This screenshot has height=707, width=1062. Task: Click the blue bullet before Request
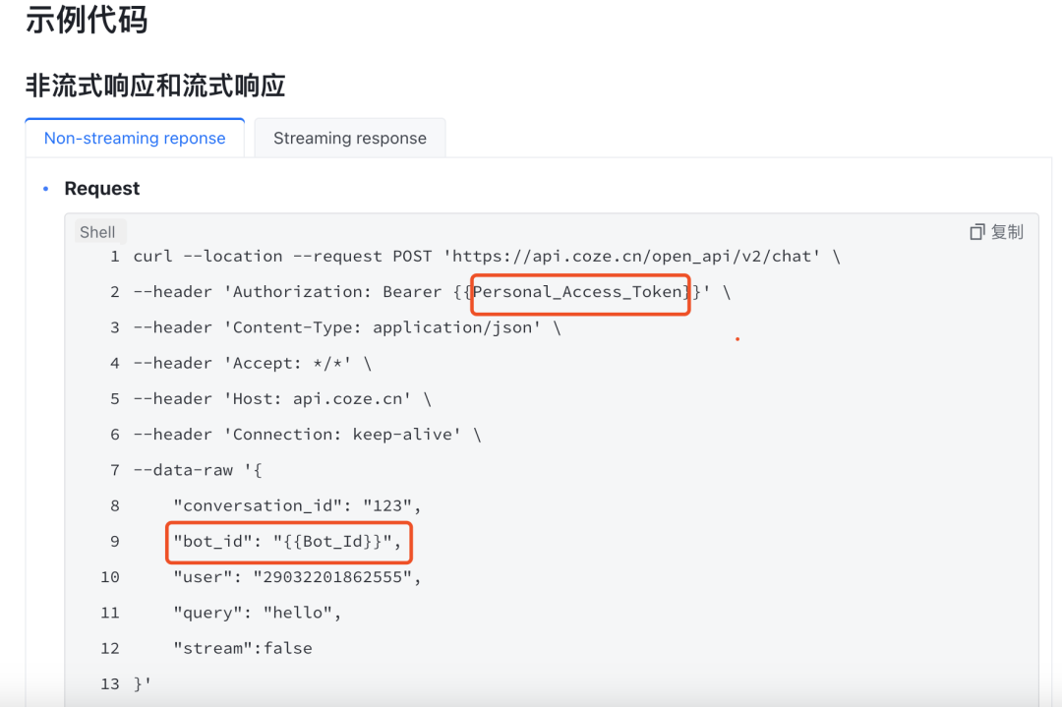coord(45,189)
